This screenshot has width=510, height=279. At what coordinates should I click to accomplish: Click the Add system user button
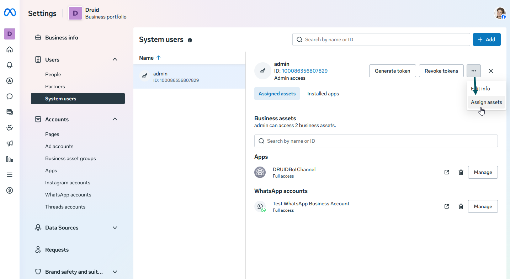point(487,40)
